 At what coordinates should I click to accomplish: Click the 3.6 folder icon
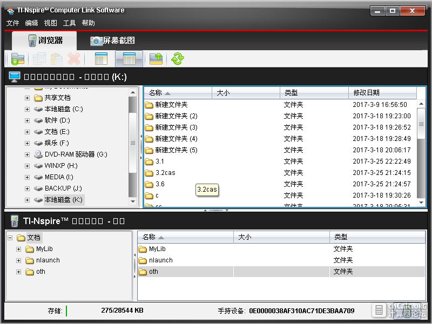[149, 184]
